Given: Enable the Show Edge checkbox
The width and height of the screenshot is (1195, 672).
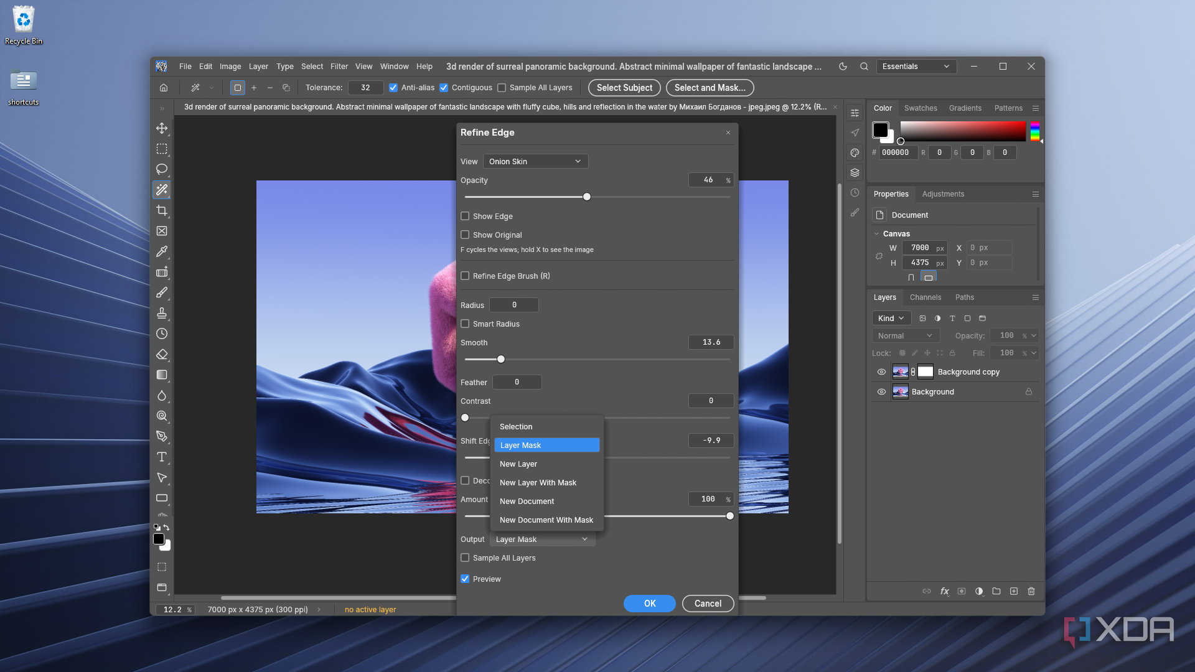Looking at the screenshot, I should (x=465, y=216).
